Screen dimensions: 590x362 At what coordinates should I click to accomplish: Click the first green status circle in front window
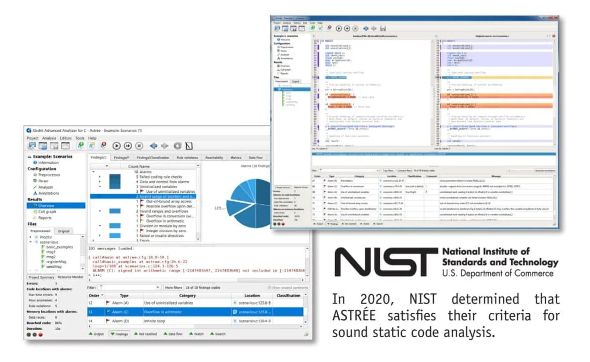pyautogui.click(x=29, y=334)
